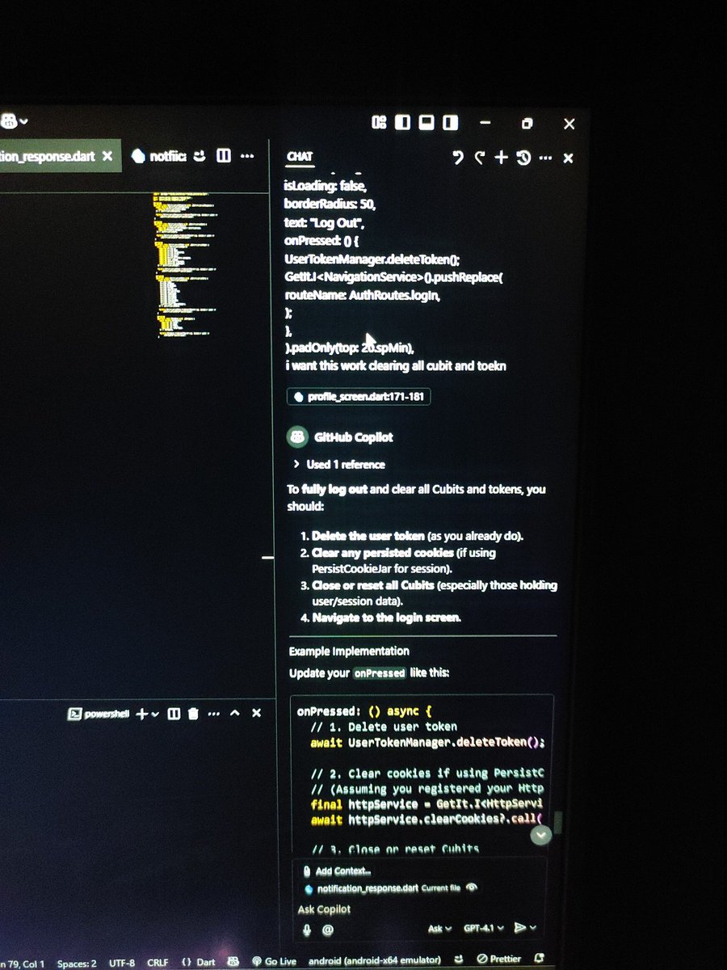Toggle the current file context eye icon
727x970 pixels.
[x=472, y=888]
